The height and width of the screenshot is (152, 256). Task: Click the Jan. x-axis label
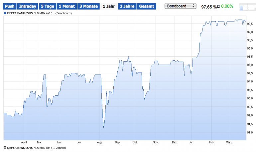tap(192, 142)
